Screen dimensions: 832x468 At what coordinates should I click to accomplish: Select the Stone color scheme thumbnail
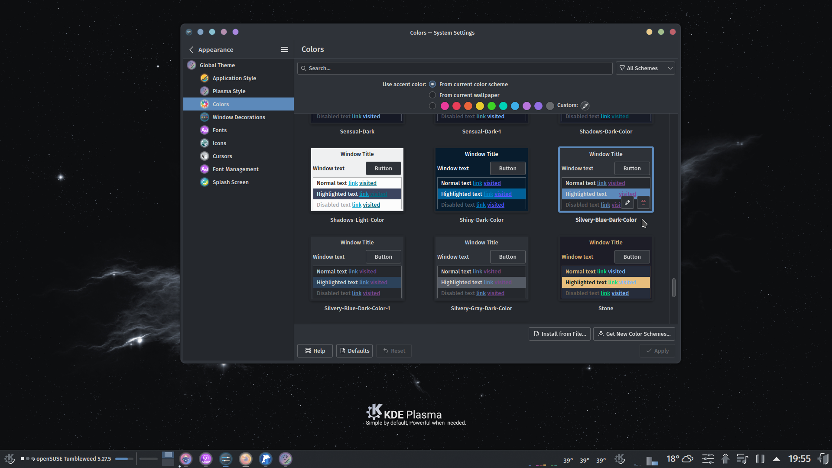point(606,268)
